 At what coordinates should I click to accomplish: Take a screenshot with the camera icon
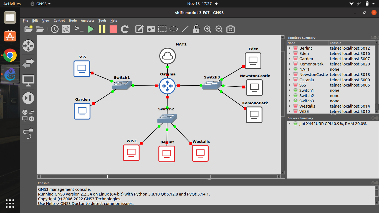(x=231, y=29)
